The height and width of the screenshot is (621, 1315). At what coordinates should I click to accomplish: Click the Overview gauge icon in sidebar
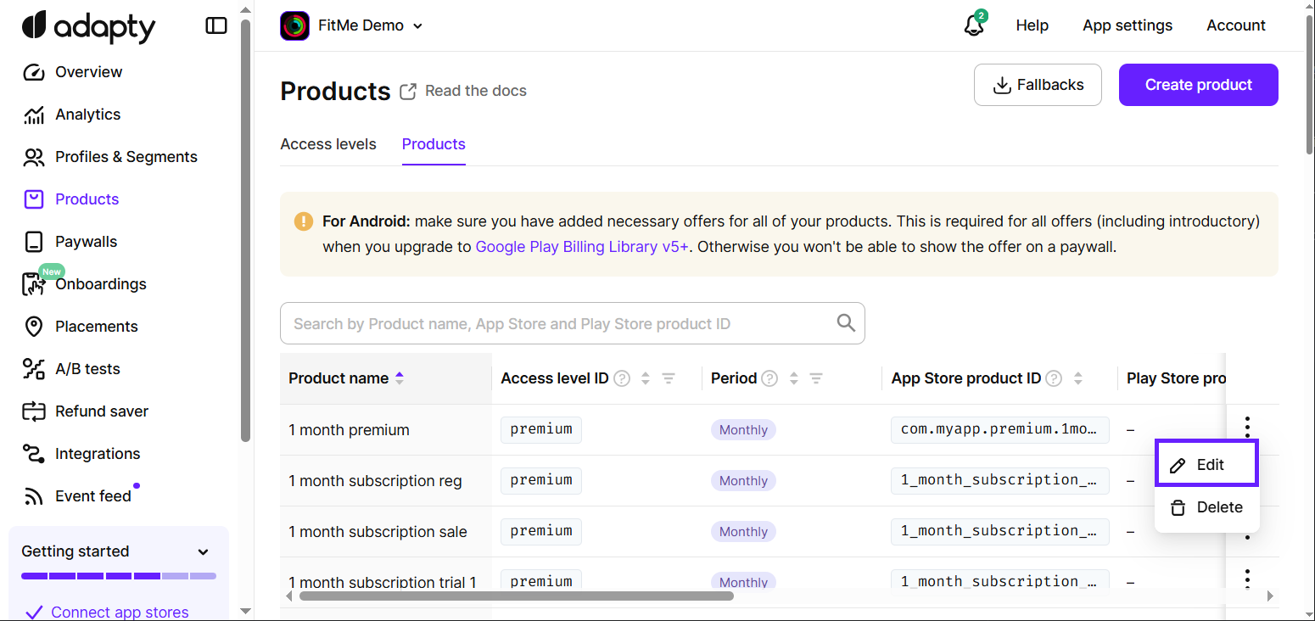point(33,72)
